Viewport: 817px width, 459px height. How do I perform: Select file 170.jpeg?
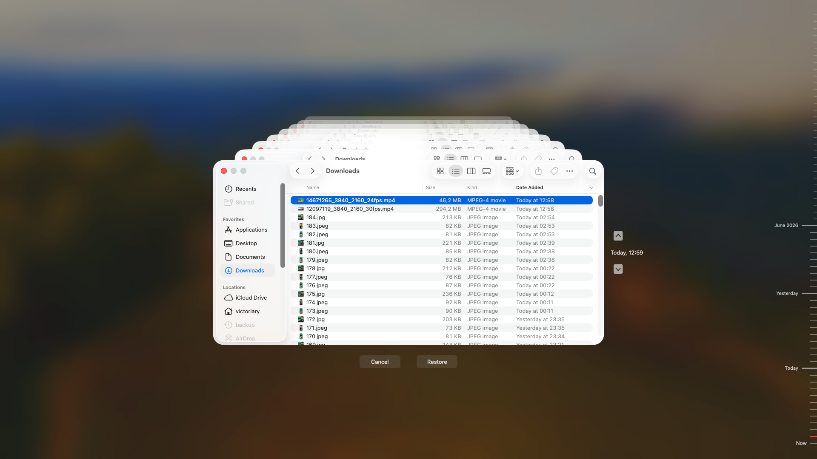(x=441, y=336)
